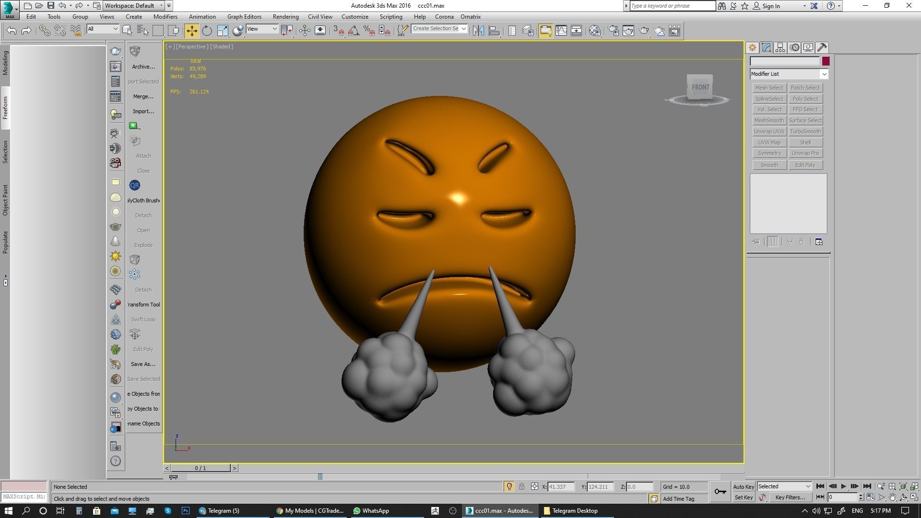This screenshot has height=518, width=921.
Task: Toggle 3D Snaps
Action: (338, 31)
